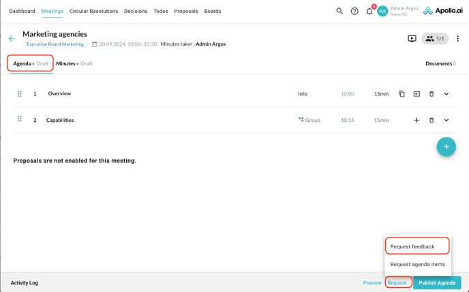The width and height of the screenshot is (469, 292).
Task: Expand the Capabilities agenda item chevron
Action: 447,120
